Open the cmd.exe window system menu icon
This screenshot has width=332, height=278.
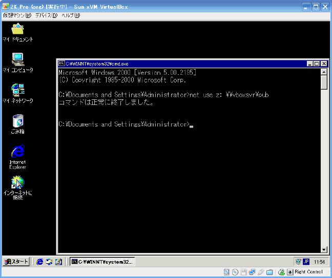click(x=61, y=63)
